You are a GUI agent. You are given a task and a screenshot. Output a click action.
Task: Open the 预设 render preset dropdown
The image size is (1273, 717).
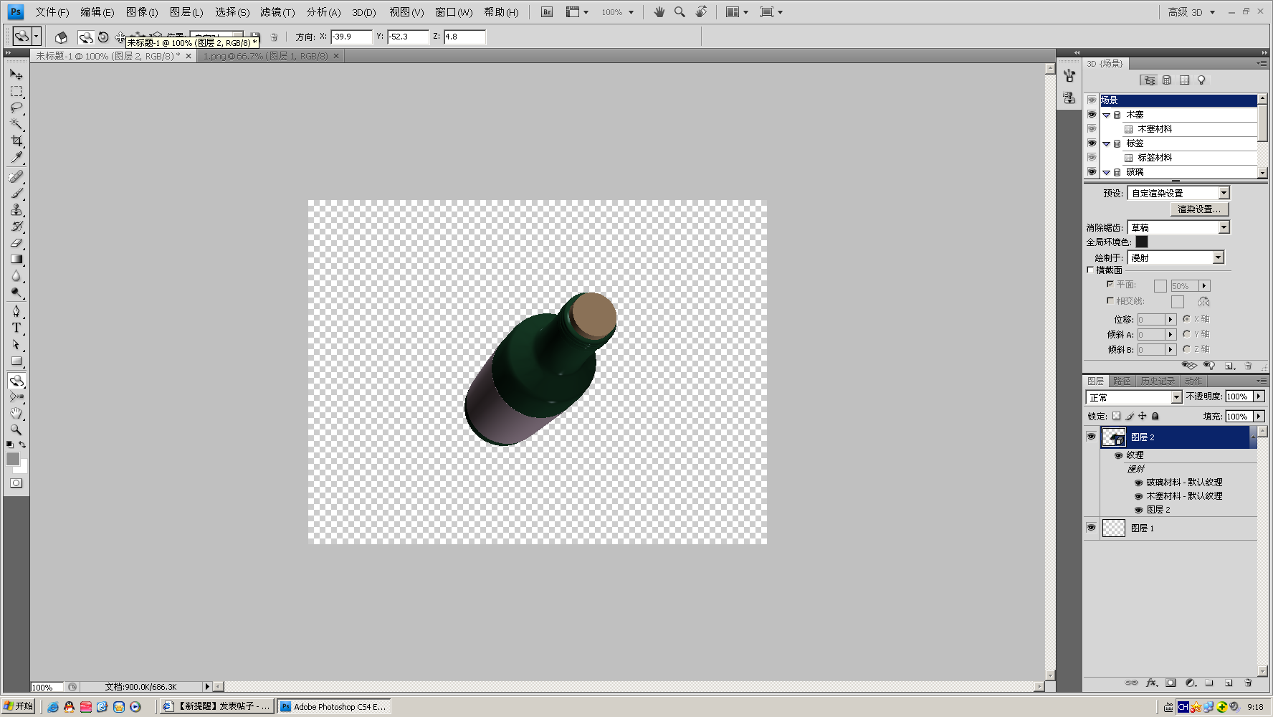tap(1178, 193)
